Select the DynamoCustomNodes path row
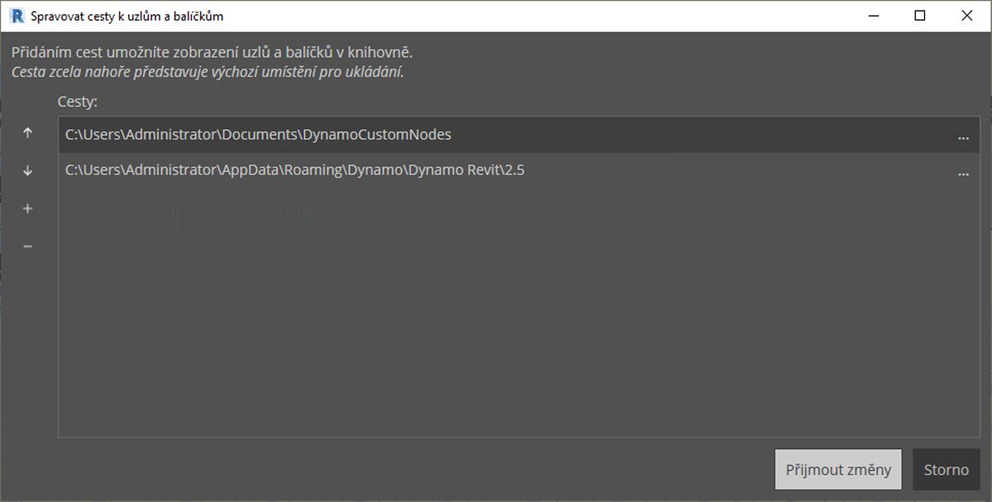This screenshot has width=992, height=502. point(518,135)
